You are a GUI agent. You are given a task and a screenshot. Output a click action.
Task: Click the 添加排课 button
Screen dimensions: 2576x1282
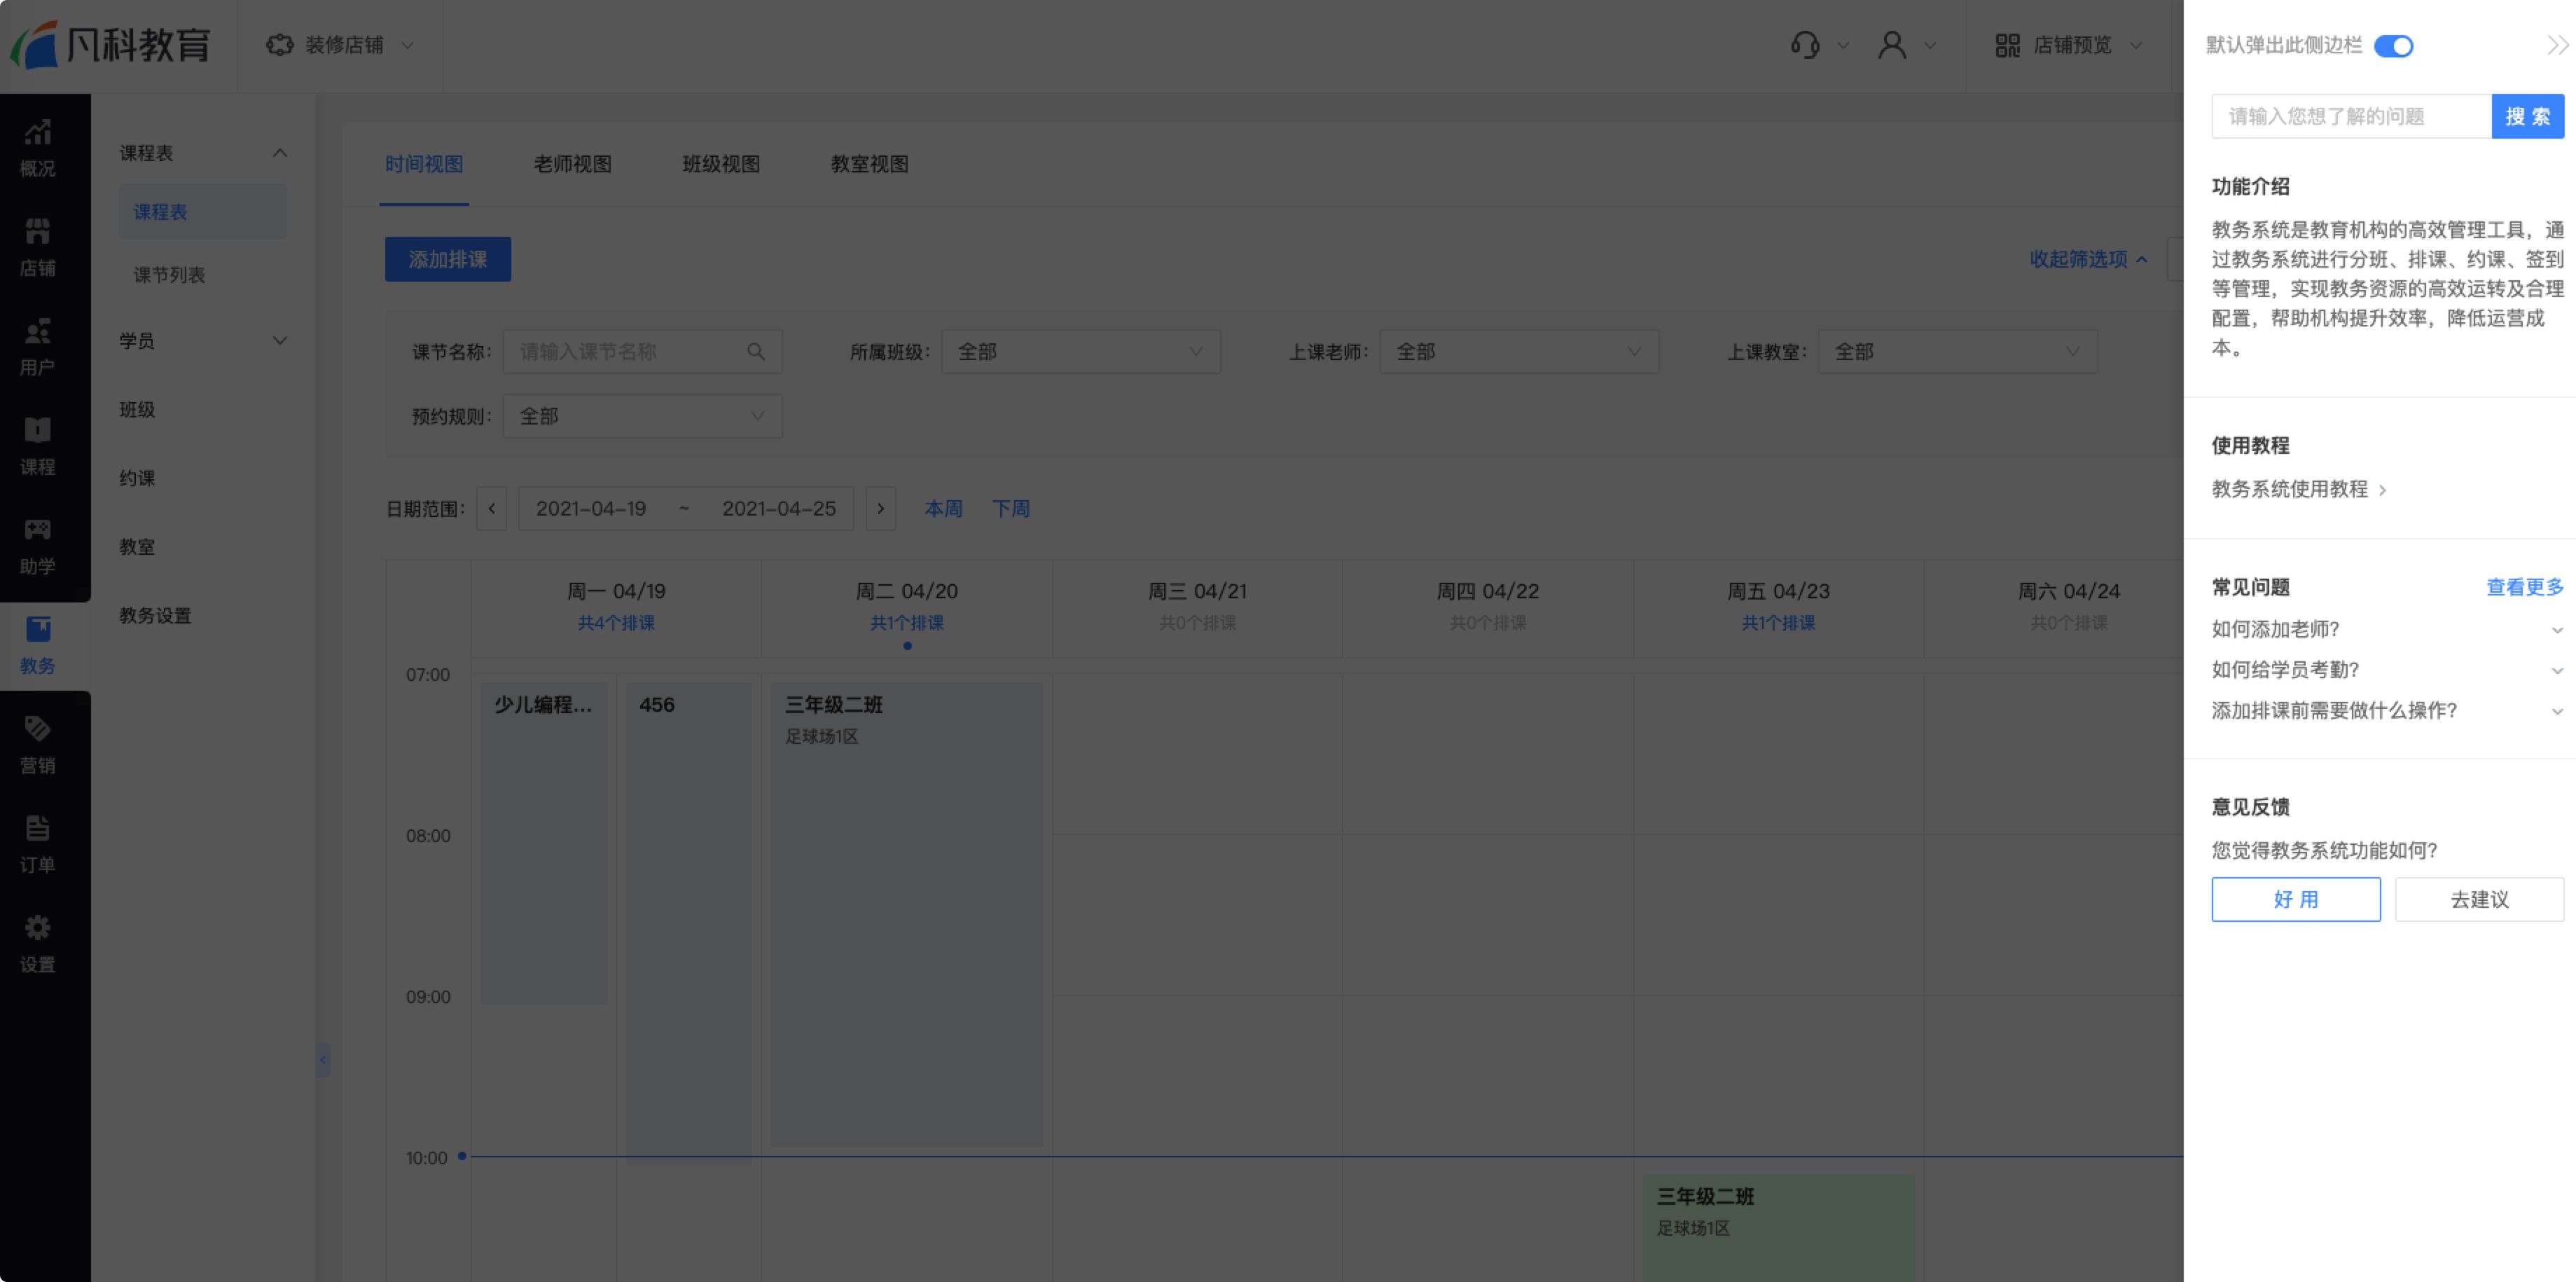[x=448, y=259]
